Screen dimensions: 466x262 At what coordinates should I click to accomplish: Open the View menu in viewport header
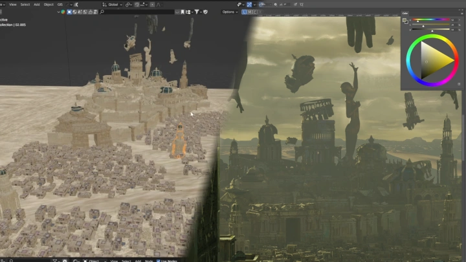pos(12,5)
